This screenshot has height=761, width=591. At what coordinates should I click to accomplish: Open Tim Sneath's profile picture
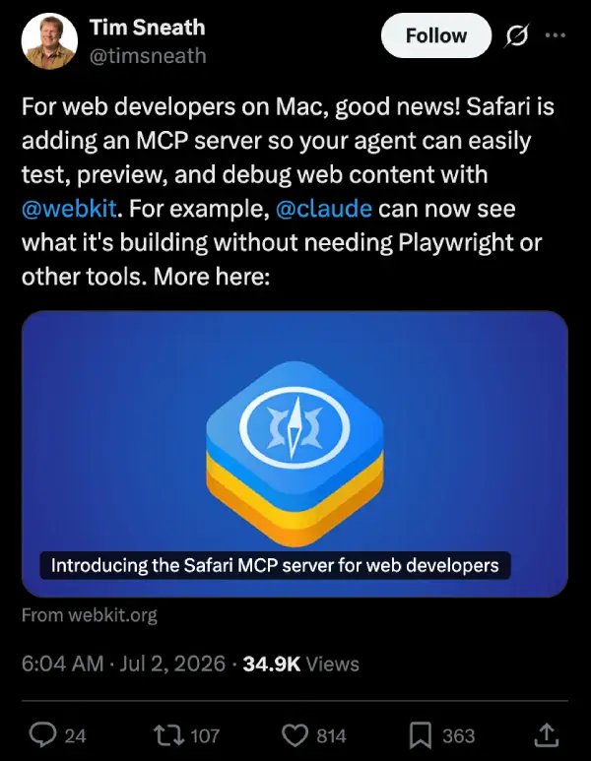pyautogui.click(x=49, y=40)
